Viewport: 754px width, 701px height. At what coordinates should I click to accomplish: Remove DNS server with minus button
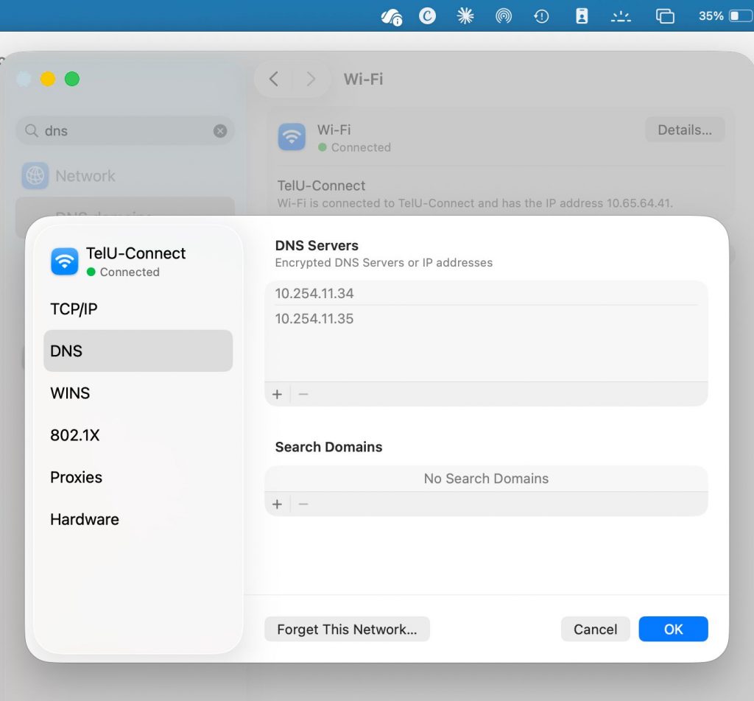tap(303, 394)
